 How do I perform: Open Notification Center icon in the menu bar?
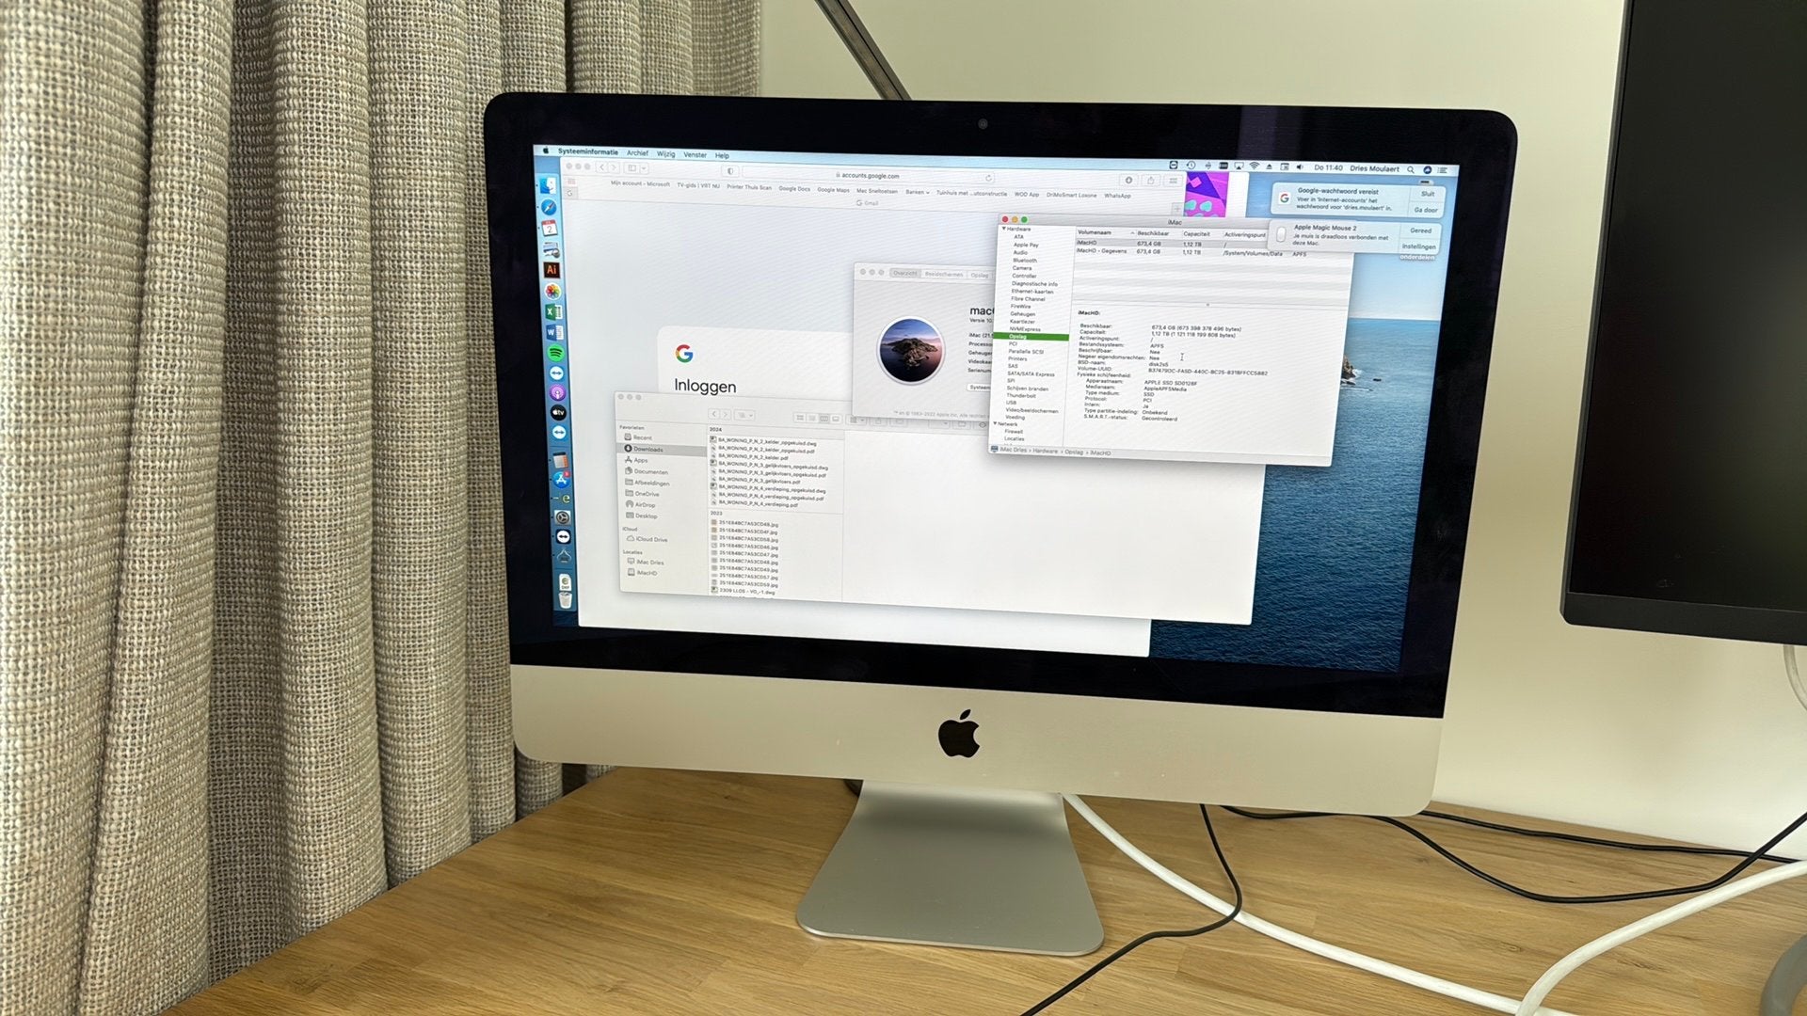[1442, 170]
